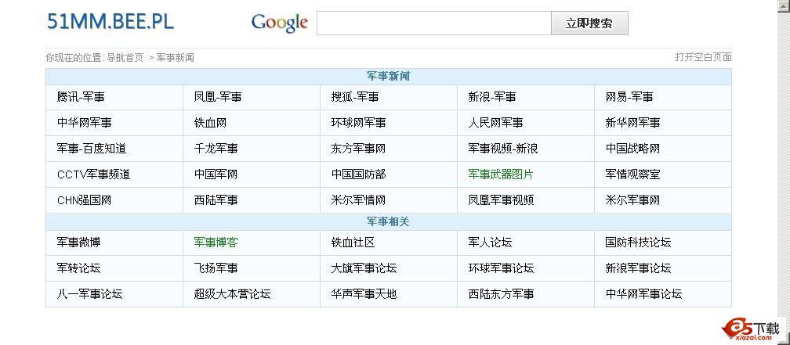790x345 pixels.
Task: Click 军事微博 link
Action: pyautogui.click(x=78, y=243)
